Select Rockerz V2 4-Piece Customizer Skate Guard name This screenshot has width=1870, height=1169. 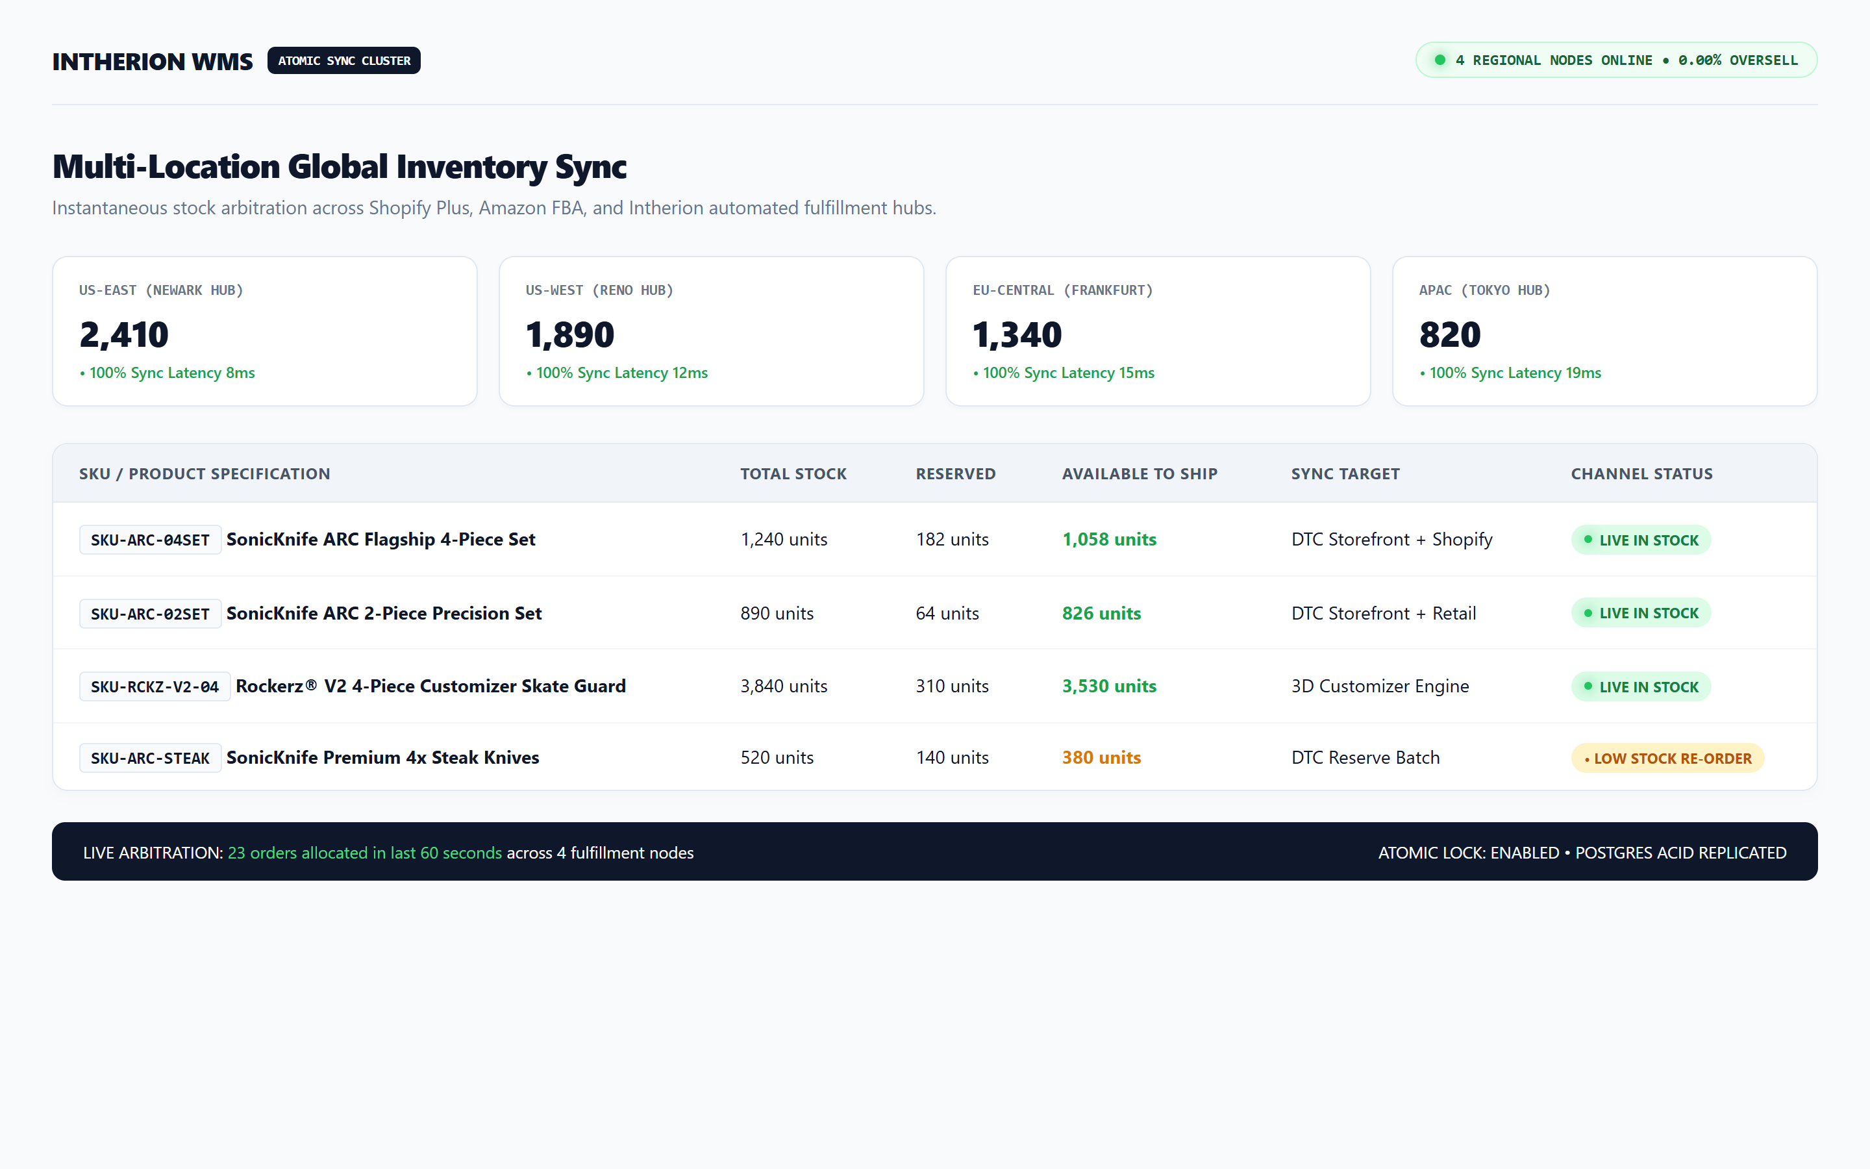pos(430,686)
